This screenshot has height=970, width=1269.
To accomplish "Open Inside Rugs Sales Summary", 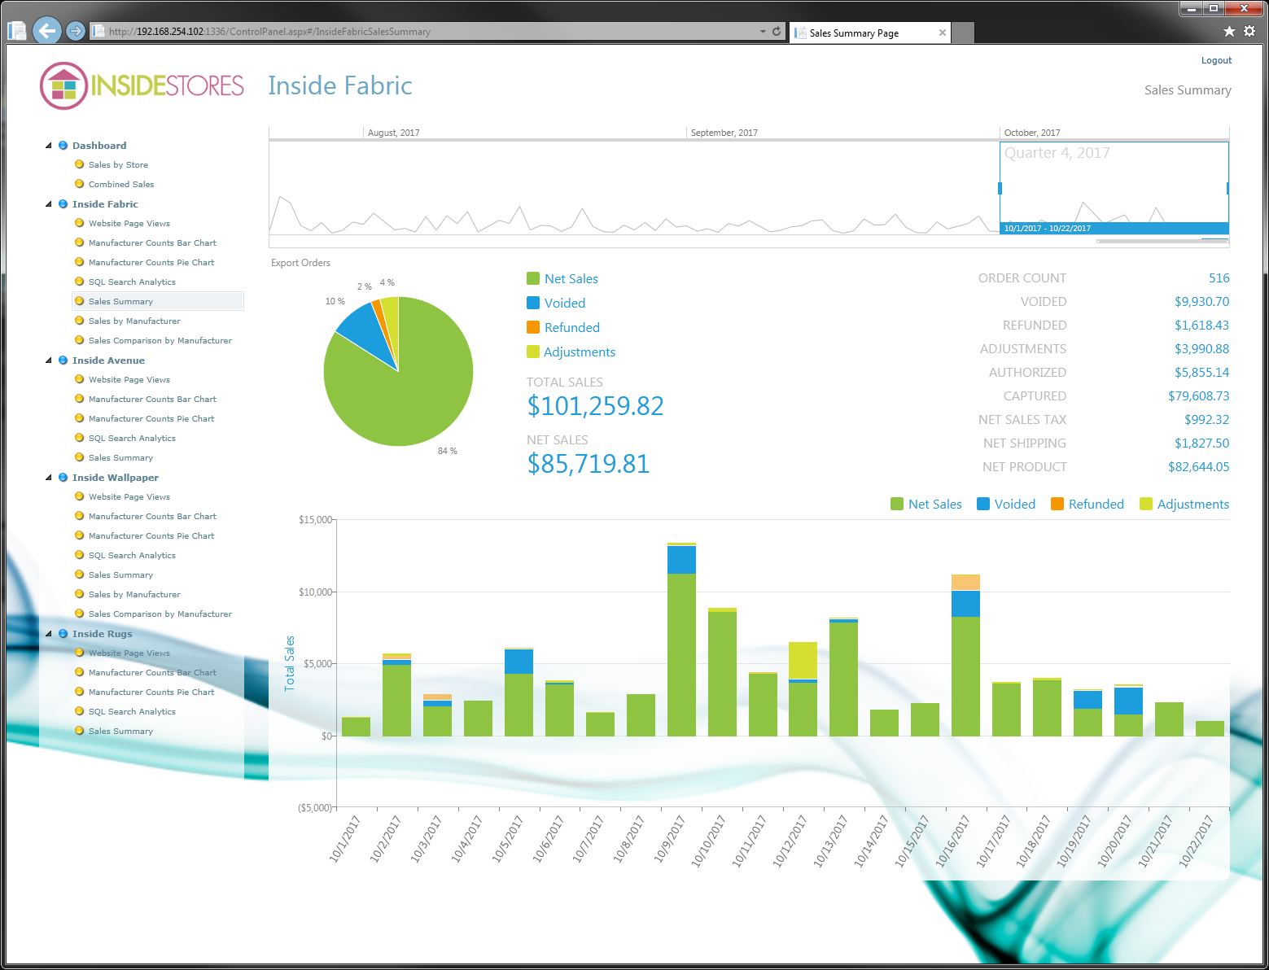I will pos(120,732).
